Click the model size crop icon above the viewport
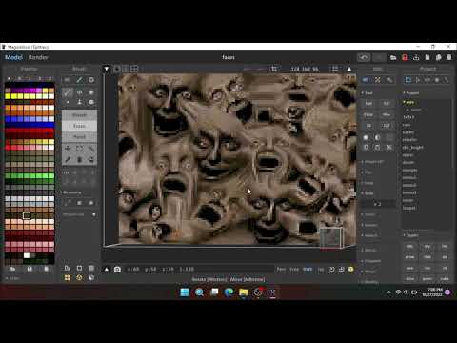The height and width of the screenshot is (343, 457). (274, 69)
